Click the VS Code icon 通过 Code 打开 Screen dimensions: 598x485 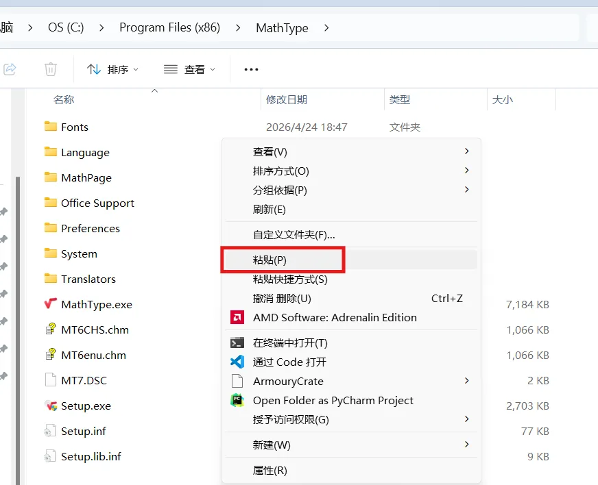point(237,362)
